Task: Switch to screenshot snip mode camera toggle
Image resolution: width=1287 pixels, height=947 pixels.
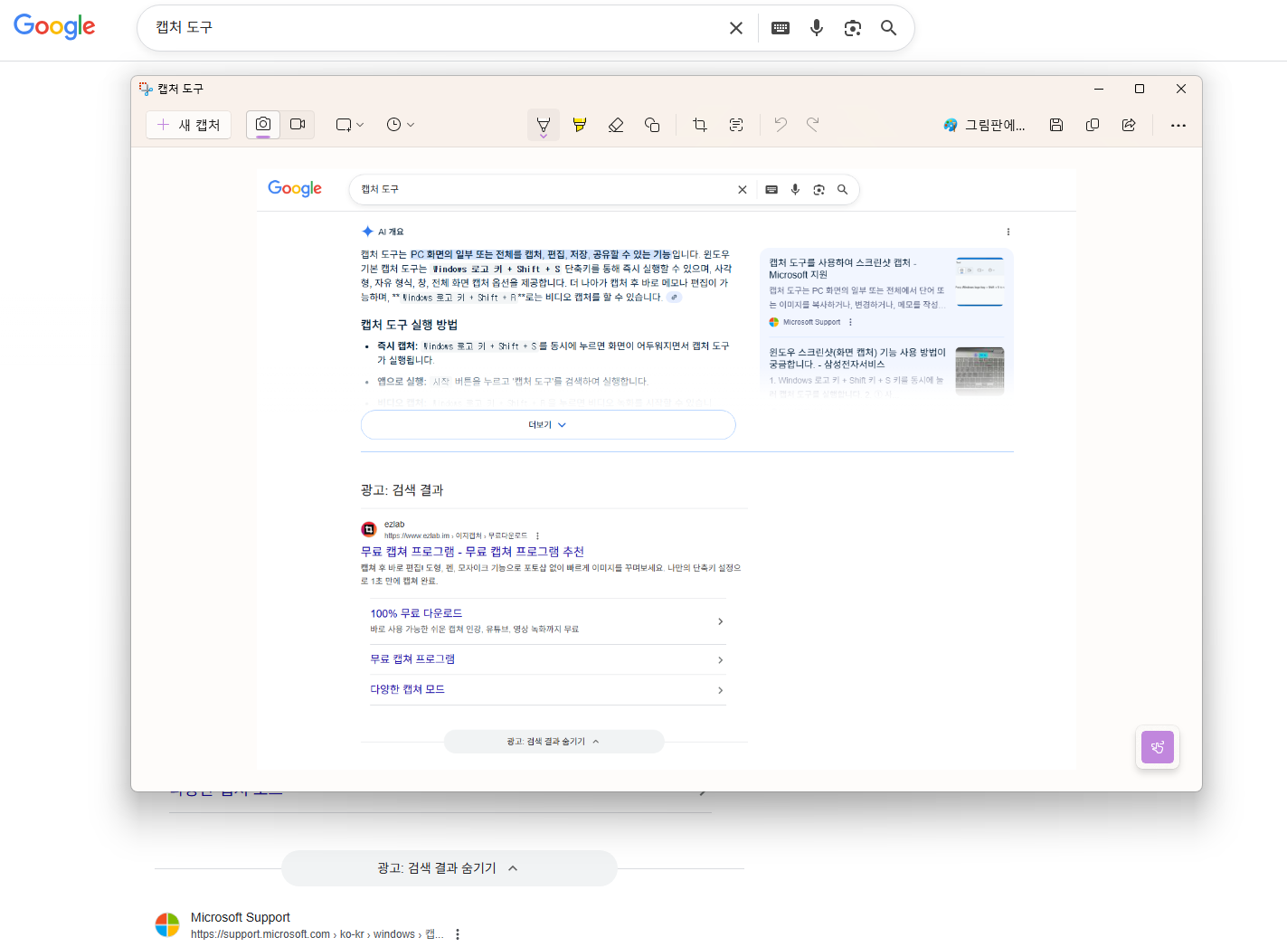Action: 263,125
